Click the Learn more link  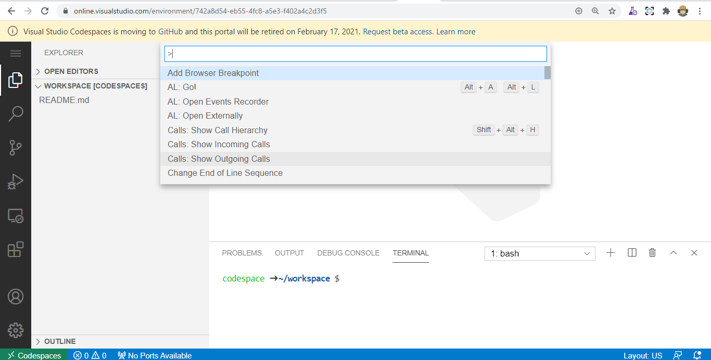point(455,31)
